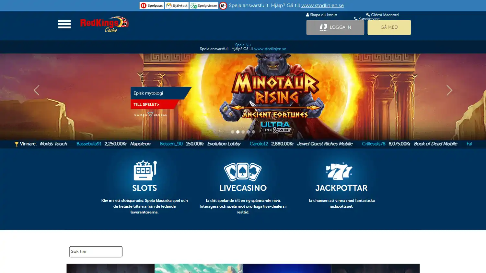The width and height of the screenshot is (486, 273).
Task: Click the playing cards Livecasino icon
Action: (243, 171)
